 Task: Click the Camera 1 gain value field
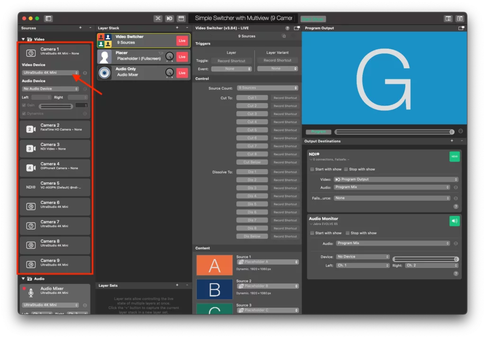coord(81,106)
